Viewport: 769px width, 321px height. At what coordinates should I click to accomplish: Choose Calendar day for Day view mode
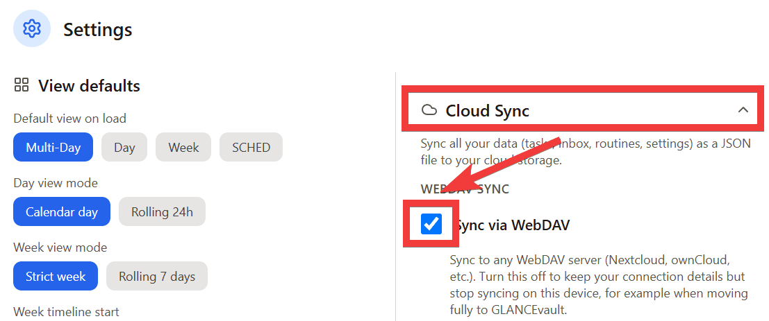pyautogui.click(x=62, y=211)
